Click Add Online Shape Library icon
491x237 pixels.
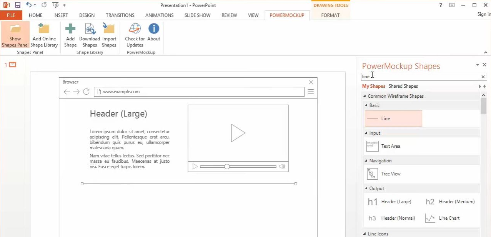pyautogui.click(x=44, y=29)
